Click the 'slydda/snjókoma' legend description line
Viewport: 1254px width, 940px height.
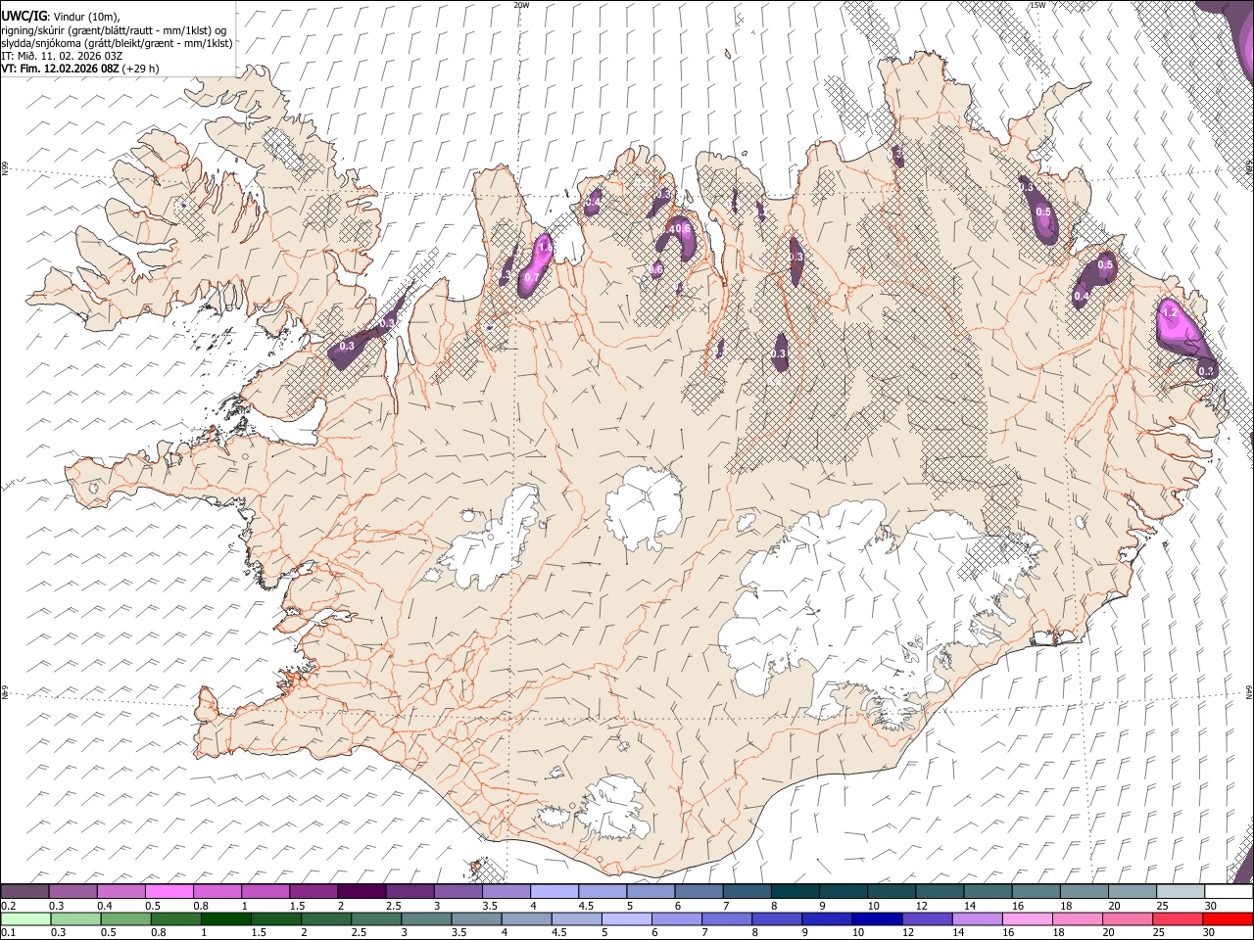click(x=118, y=43)
